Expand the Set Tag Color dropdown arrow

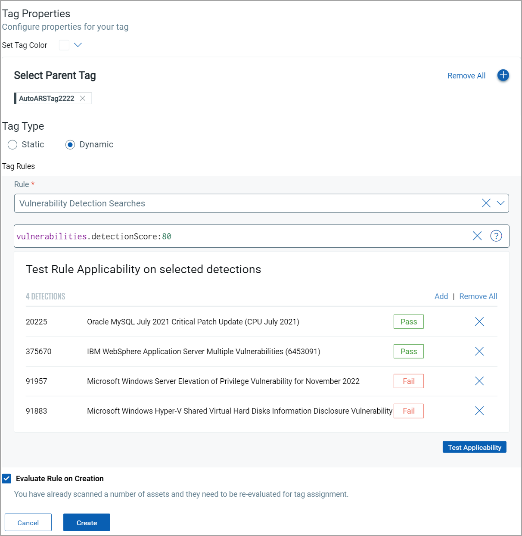click(x=78, y=45)
